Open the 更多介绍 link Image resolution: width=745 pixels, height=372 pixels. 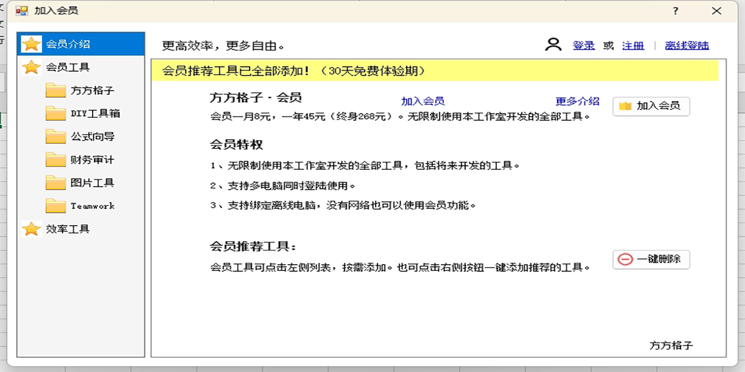point(577,101)
